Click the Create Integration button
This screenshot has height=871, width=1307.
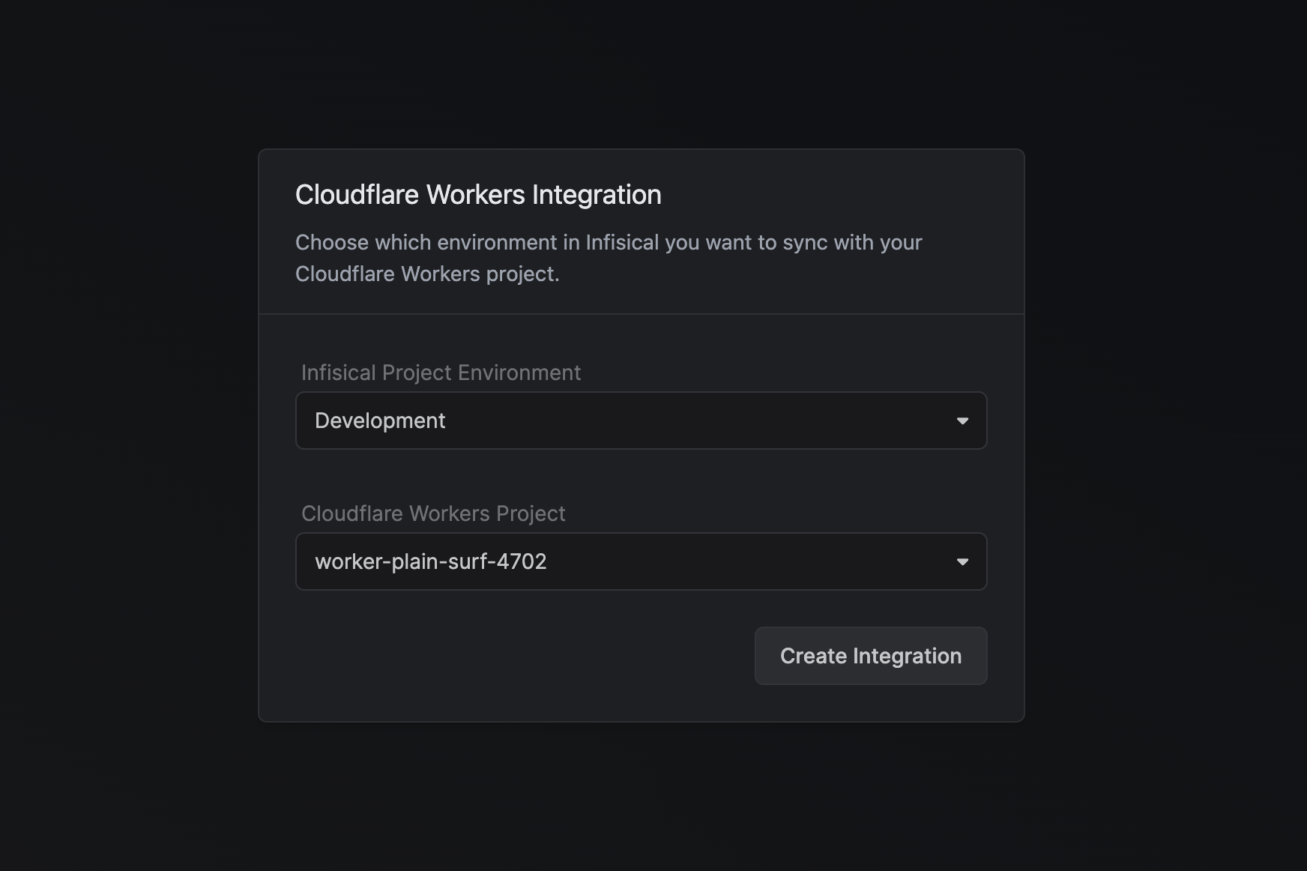(870, 656)
